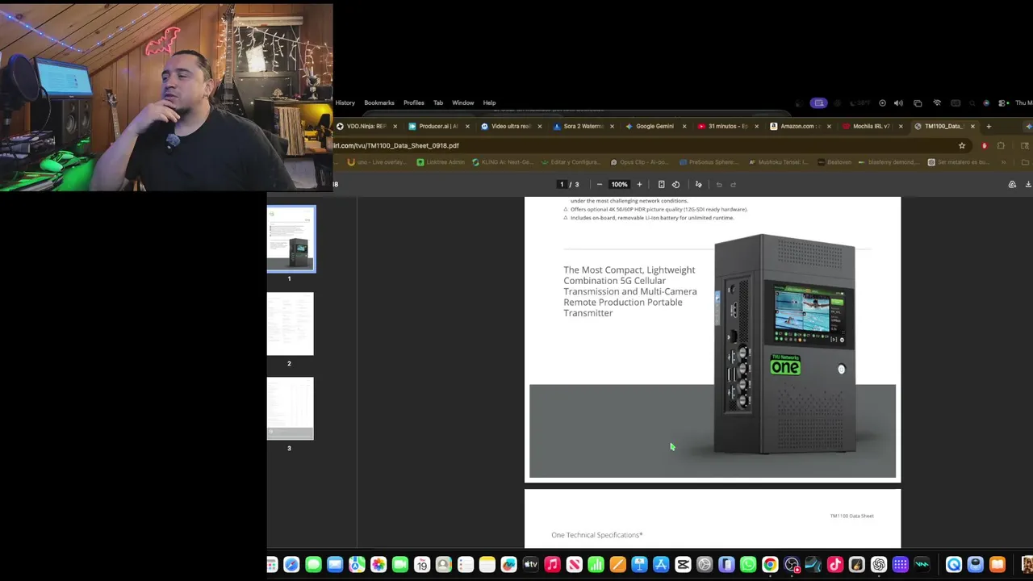Zoom out the PDF with minus button

tap(599, 184)
